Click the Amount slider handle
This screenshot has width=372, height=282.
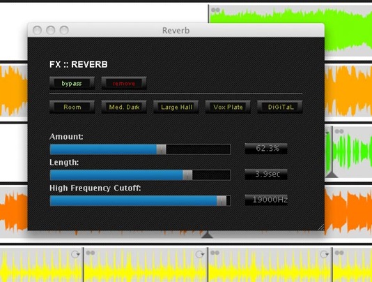pyautogui.click(x=162, y=149)
